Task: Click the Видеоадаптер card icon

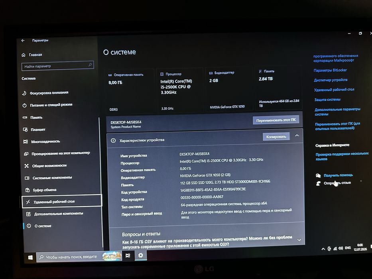Action: pyautogui.click(x=211, y=73)
